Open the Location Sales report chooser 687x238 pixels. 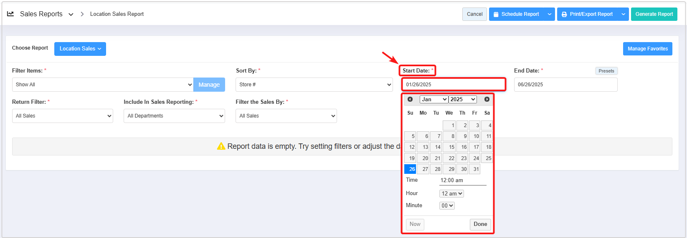pyautogui.click(x=80, y=49)
